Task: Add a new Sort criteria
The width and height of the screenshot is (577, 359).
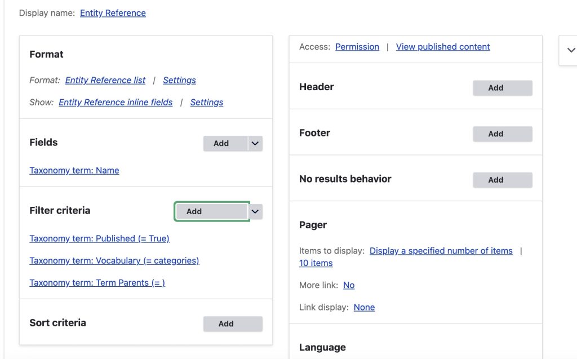Action: (x=232, y=324)
